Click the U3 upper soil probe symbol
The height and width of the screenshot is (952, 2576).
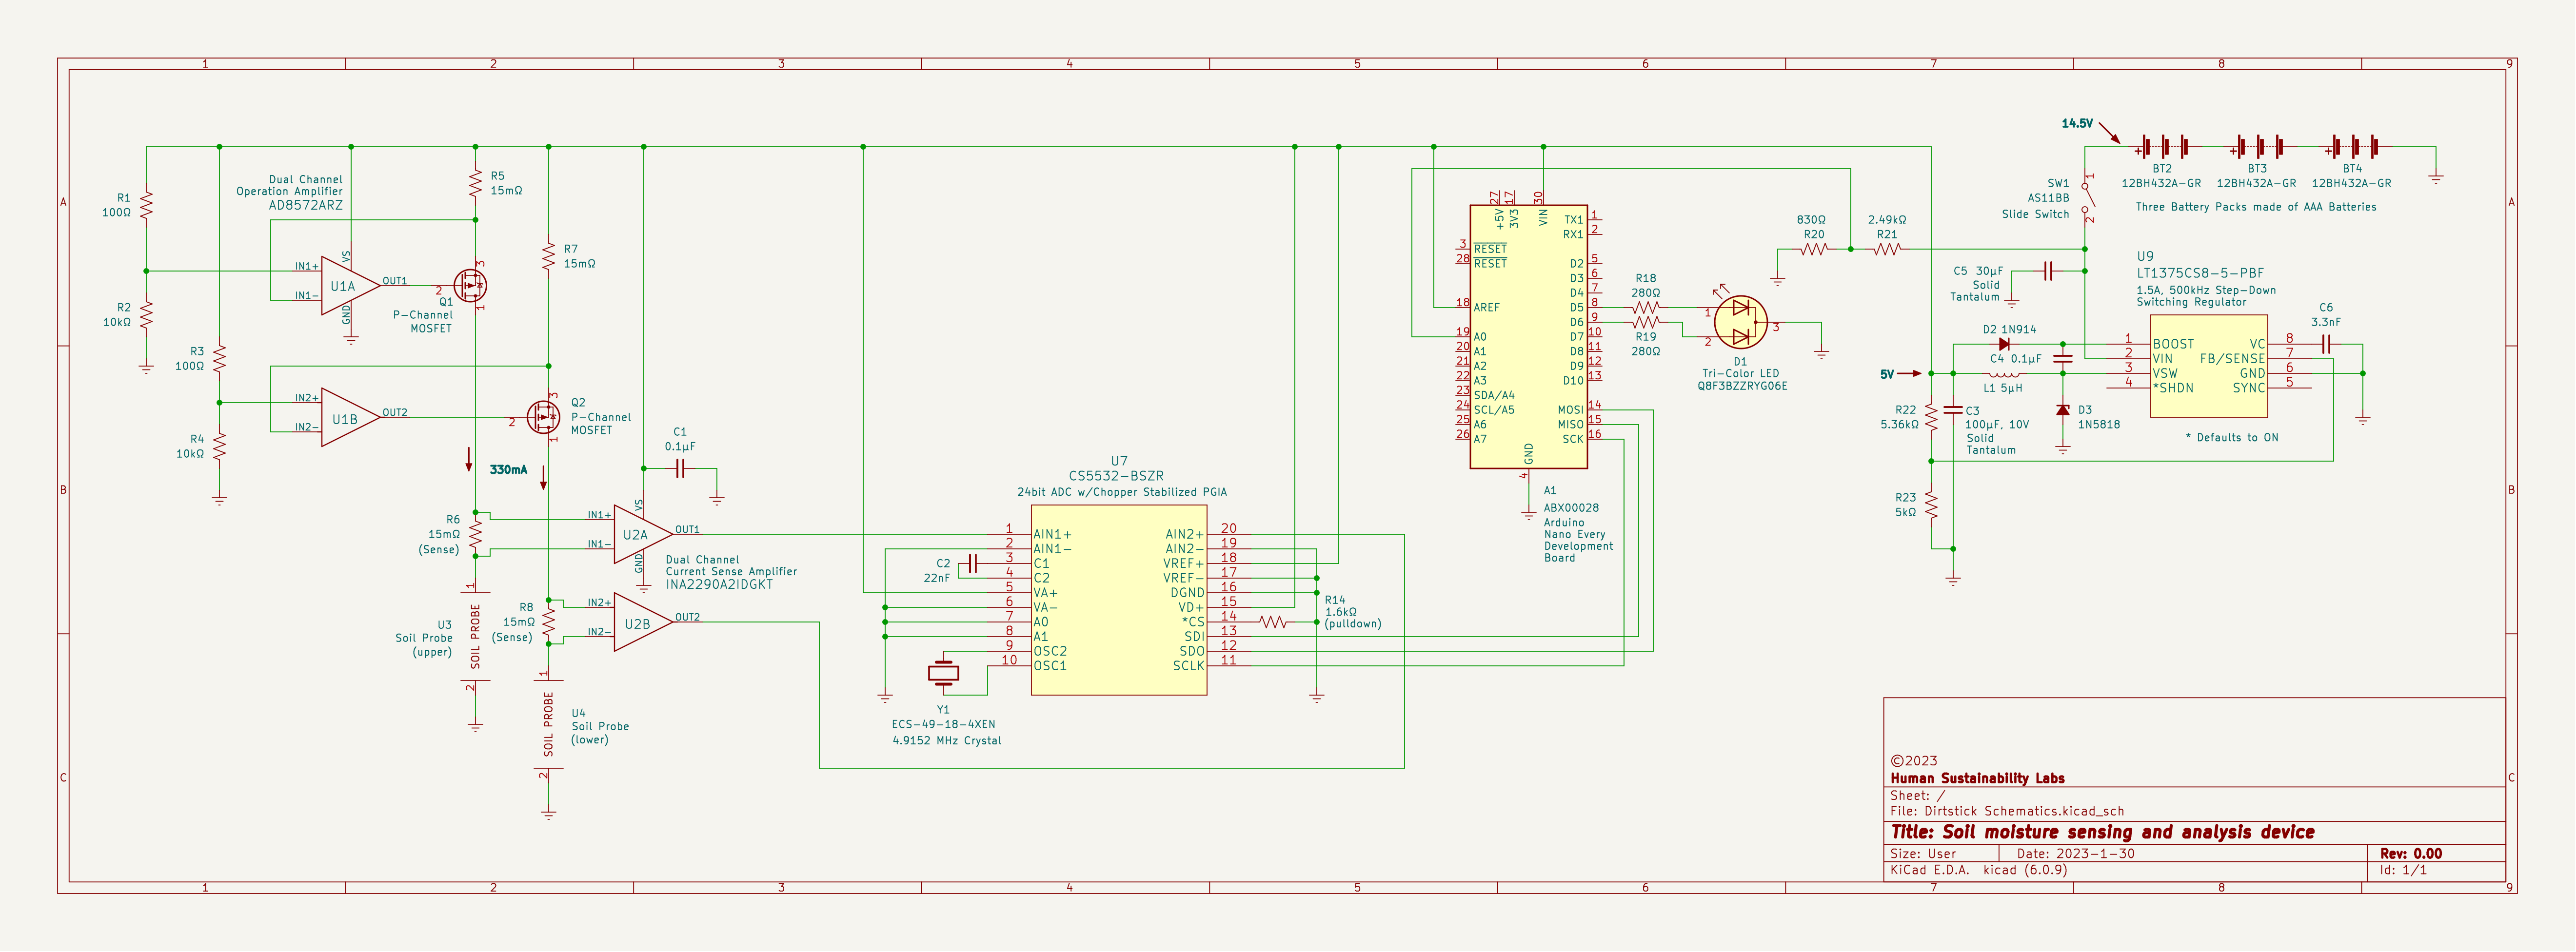tap(475, 637)
